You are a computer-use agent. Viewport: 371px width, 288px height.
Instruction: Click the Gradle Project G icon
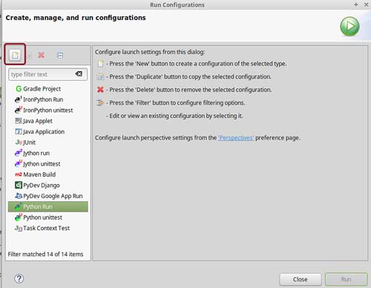pyautogui.click(x=19, y=88)
